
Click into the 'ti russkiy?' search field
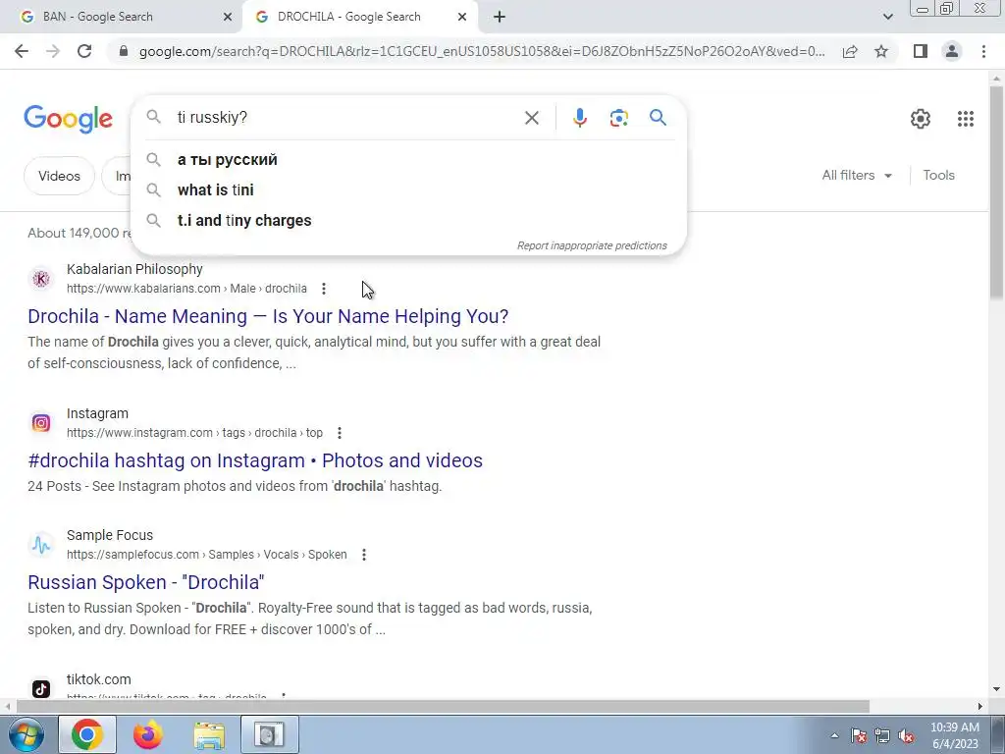pyautogui.click(x=346, y=118)
